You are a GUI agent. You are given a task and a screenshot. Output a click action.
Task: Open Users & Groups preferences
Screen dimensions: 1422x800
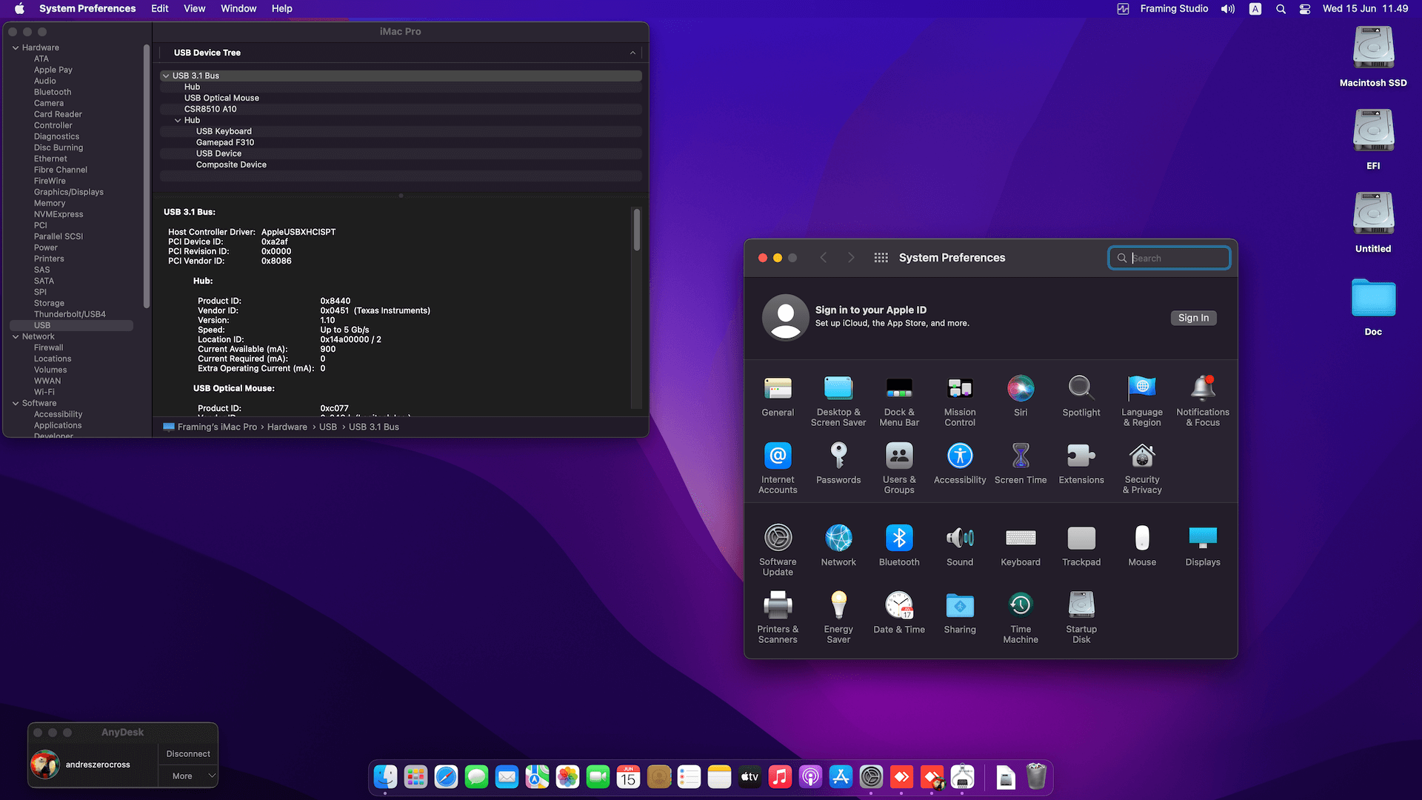[x=899, y=456]
